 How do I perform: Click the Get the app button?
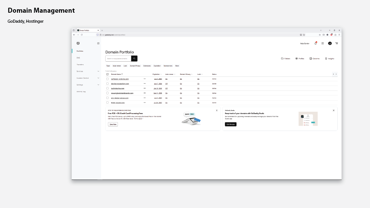[x=230, y=124]
